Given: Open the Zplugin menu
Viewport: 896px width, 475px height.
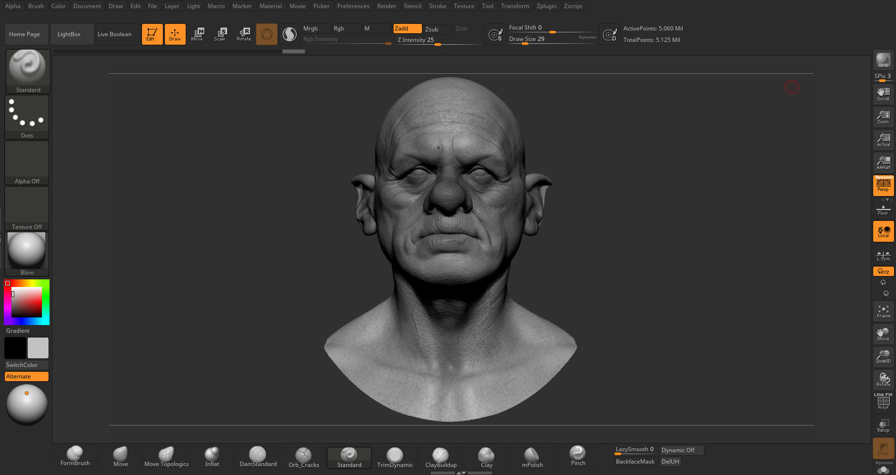Looking at the screenshot, I should click(x=546, y=6).
